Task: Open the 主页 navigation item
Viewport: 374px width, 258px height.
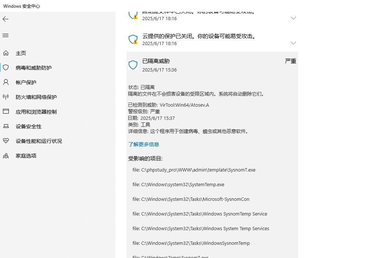Action: (21, 53)
